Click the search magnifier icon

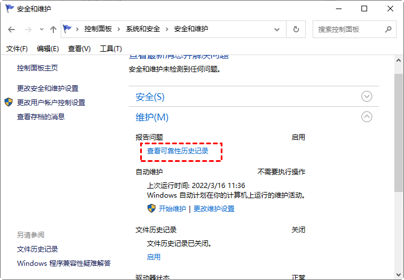[x=389, y=29]
